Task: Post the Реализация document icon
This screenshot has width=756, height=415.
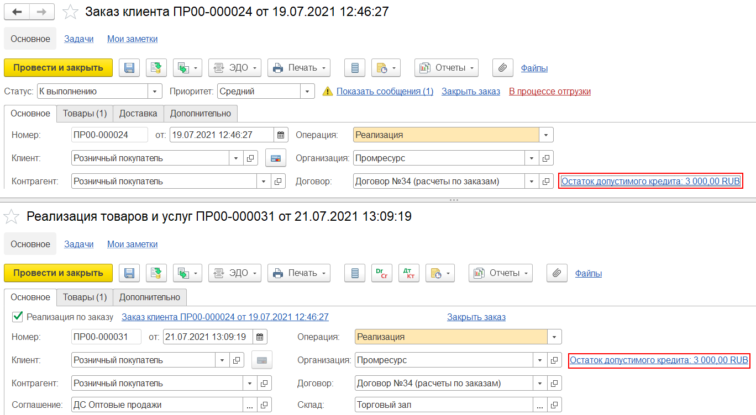Action: tap(156, 273)
